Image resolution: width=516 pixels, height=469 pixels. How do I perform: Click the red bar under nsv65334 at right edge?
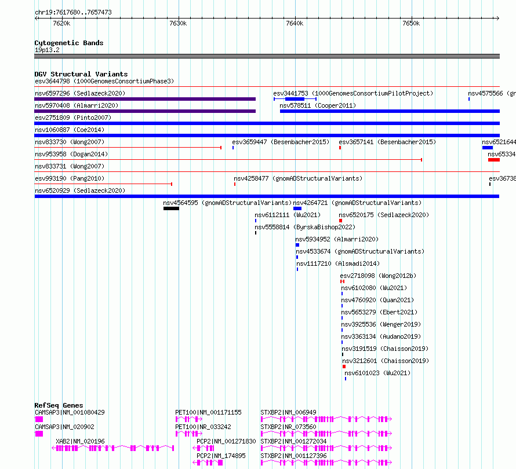pos(494,160)
